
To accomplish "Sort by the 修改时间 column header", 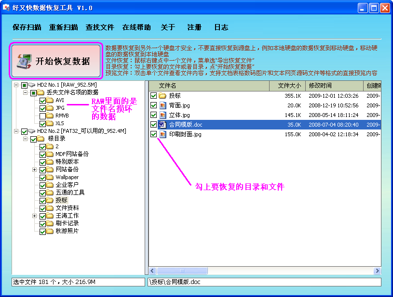I will tap(334, 86).
